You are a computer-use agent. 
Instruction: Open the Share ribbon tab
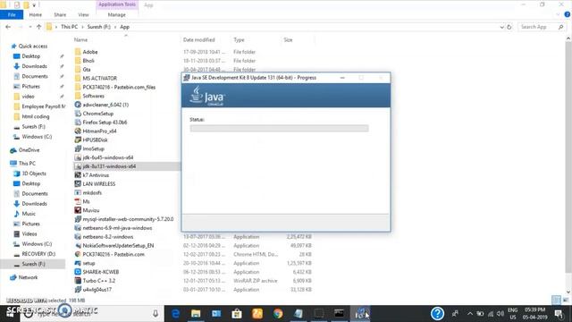tap(60, 15)
